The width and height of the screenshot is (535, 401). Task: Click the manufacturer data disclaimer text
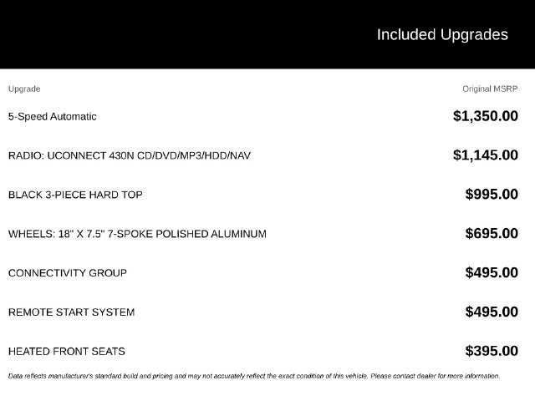(x=254, y=376)
